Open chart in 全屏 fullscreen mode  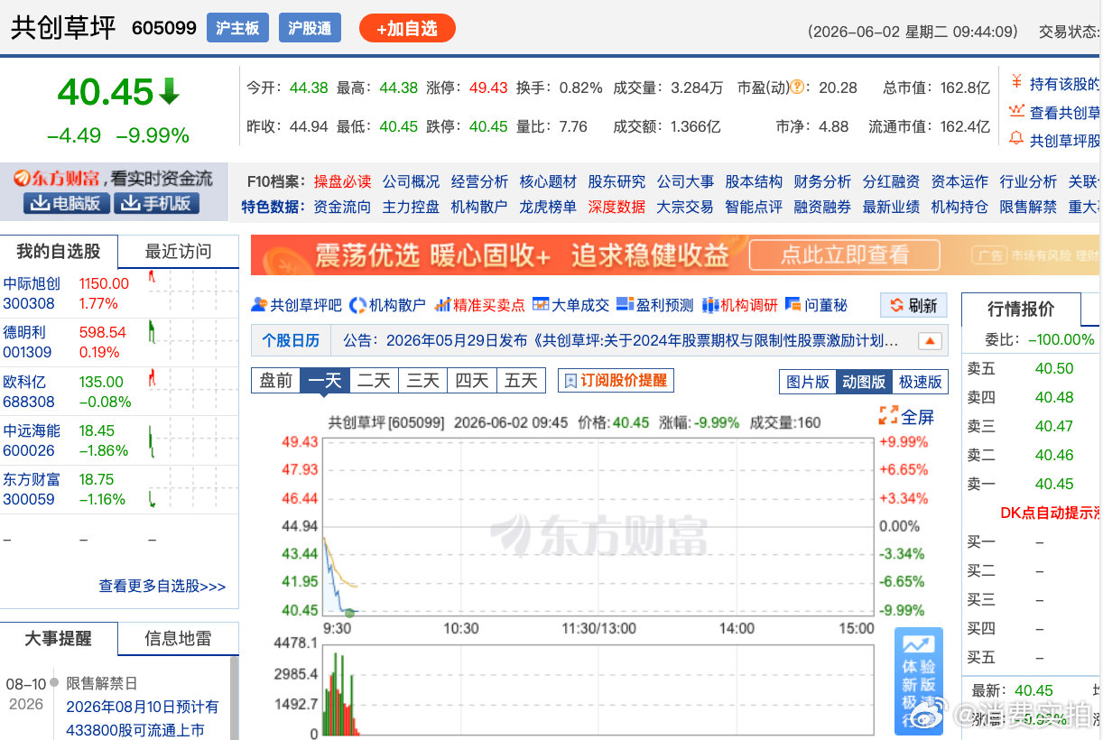tap(906, 416)
